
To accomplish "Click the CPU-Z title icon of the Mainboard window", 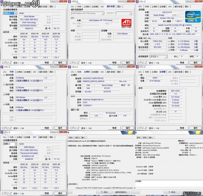I will tap(69, 67).
